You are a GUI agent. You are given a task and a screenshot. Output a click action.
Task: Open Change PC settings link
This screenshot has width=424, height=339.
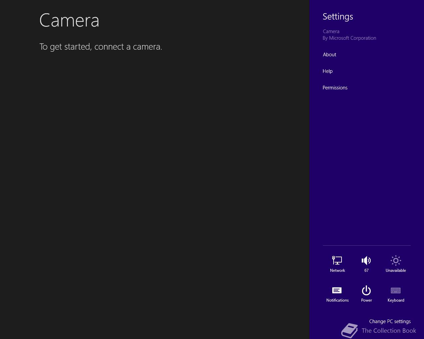click(x=390, y=321)
